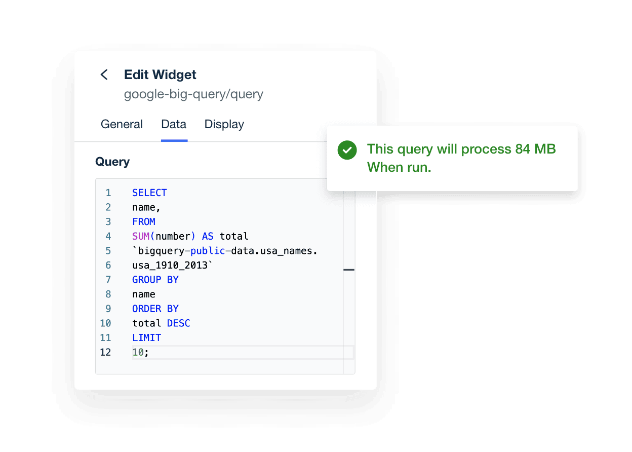This screenshot has width=632, height=452.
Task: Select line number 12 in the gutter
Action: tap(105, 352)
